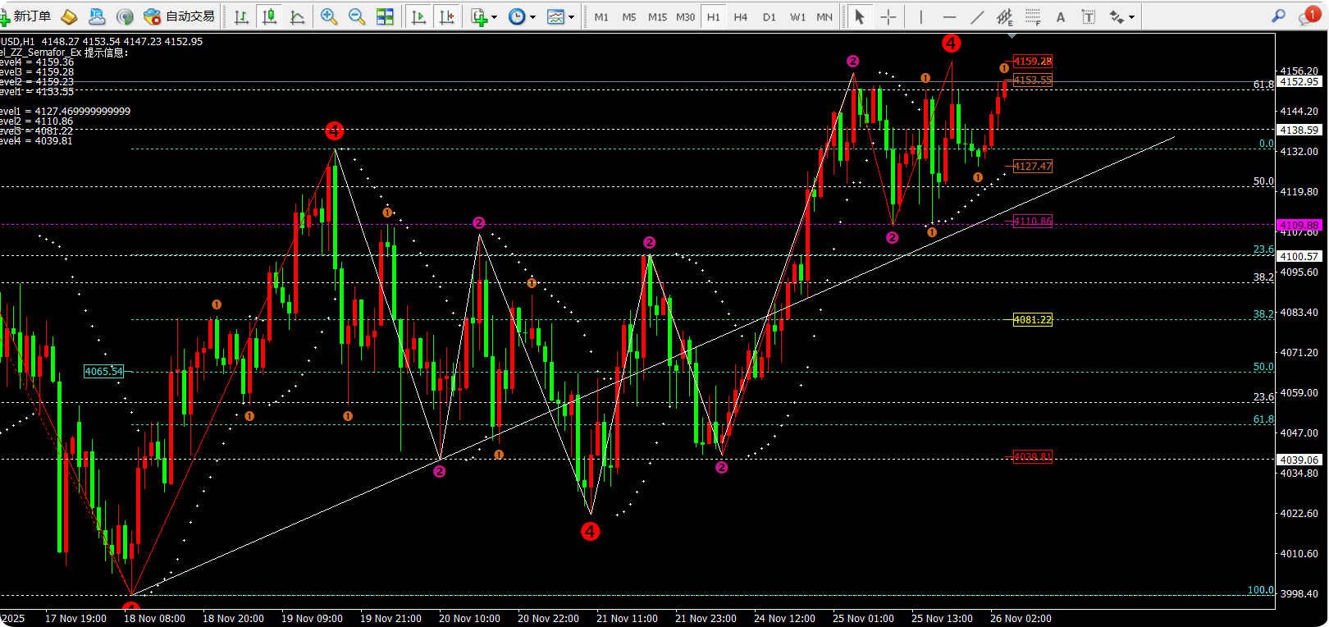Click the 4081.22 yellow level label
Screen dimensions: 1329x627
click(1032, 320)
